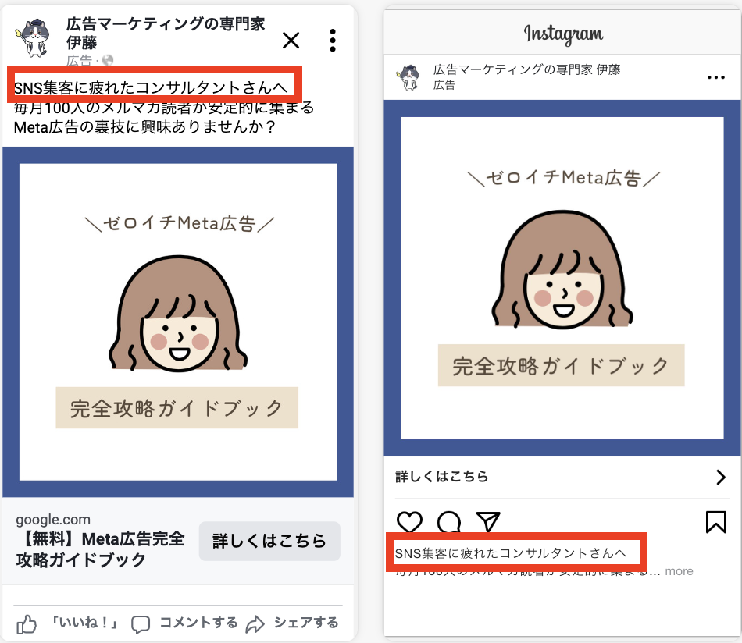Click the Facebook share arrow icon
This screenshot has height=643, width=742.
[255, 623]
